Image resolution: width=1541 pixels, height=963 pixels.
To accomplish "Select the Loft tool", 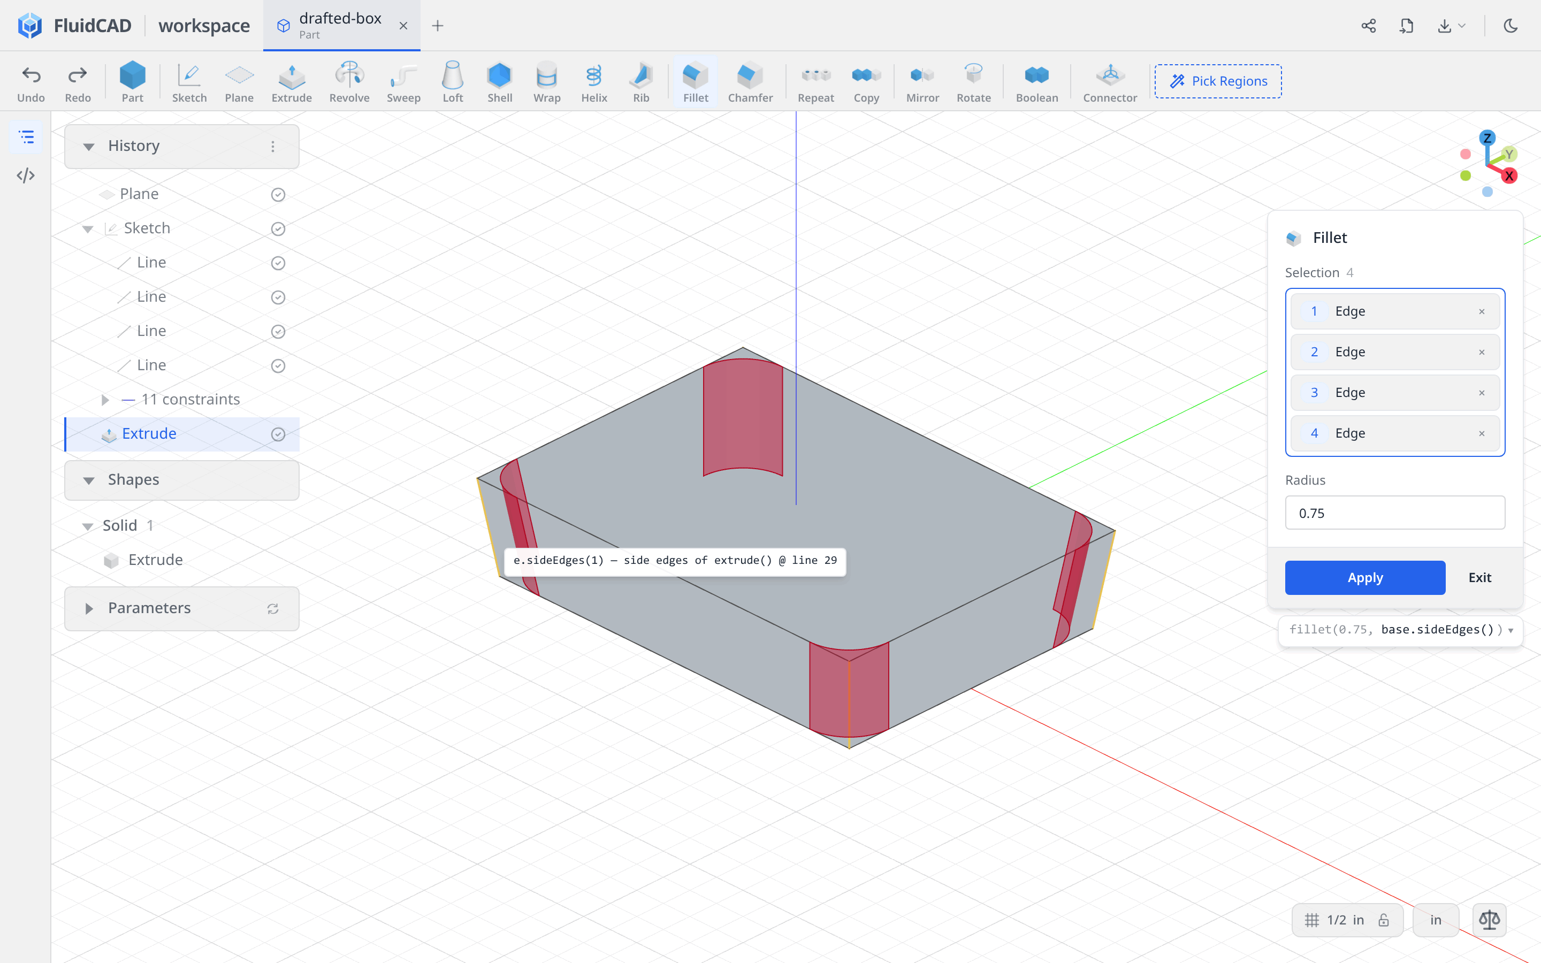I will point(453,81).
